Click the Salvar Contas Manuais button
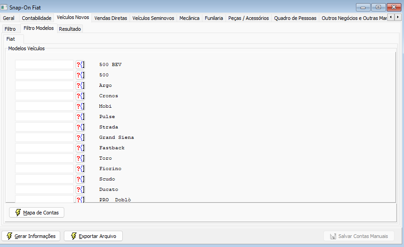Image resolution: width=404 pixels, height=247 pixels. pos(359,236)
